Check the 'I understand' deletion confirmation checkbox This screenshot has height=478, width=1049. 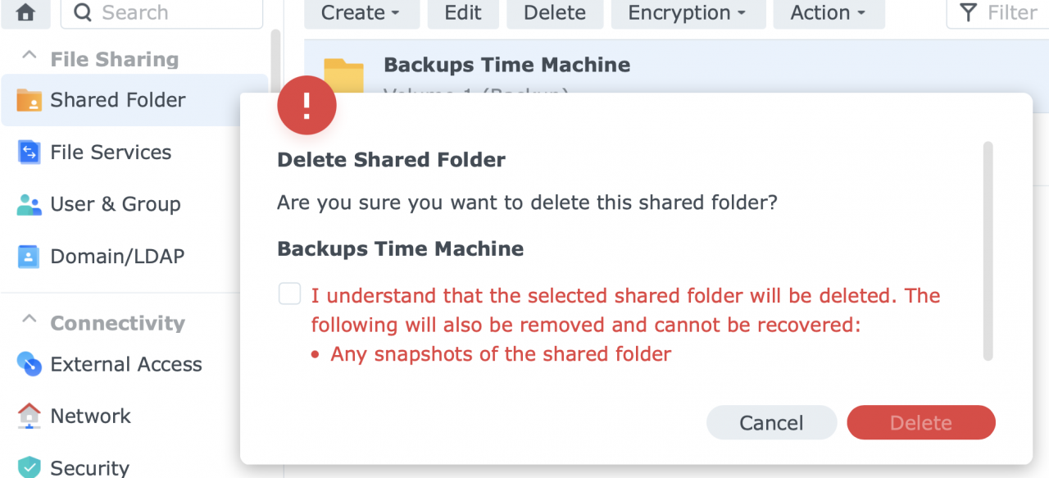click(289, 294)
